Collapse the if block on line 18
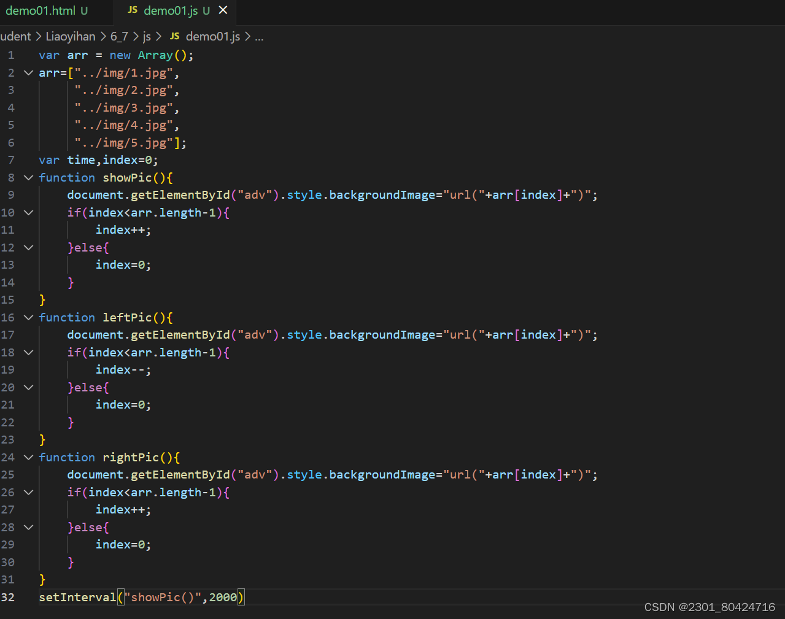The height and width of the screenshot is (619, 785). [x=28, y=352]
